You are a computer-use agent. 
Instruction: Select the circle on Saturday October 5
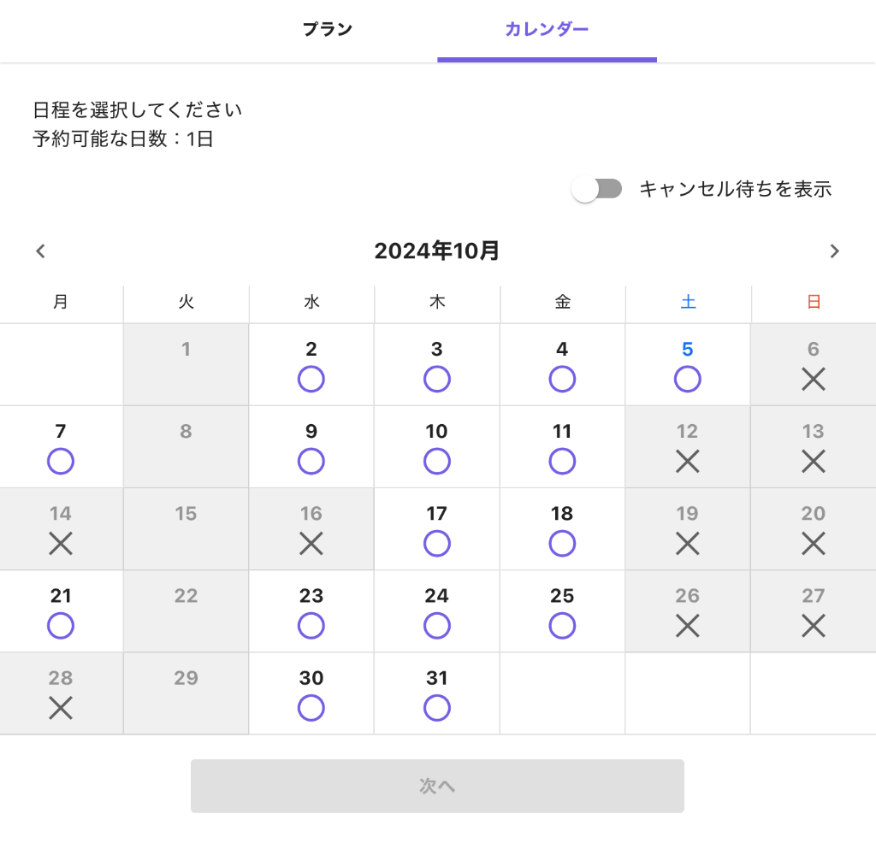(687, 379)
